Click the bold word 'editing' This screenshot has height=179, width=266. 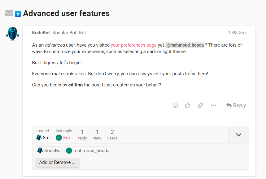(75, 85)
